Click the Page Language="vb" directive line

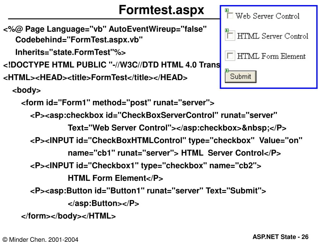(x=105, y=29)
